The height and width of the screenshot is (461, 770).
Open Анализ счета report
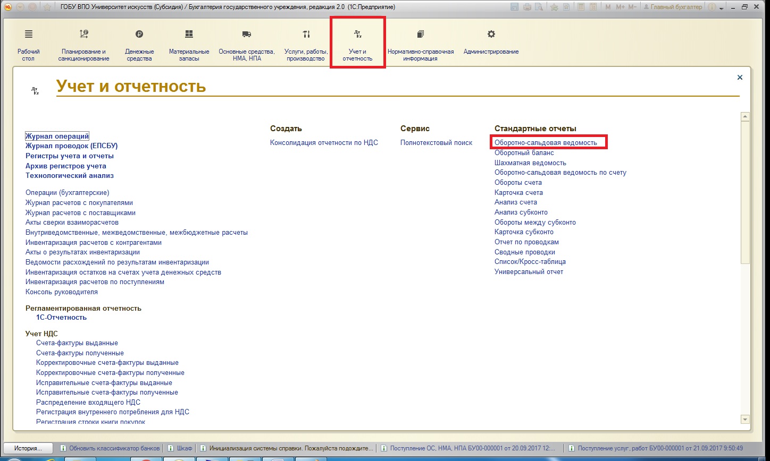point(516,202)
